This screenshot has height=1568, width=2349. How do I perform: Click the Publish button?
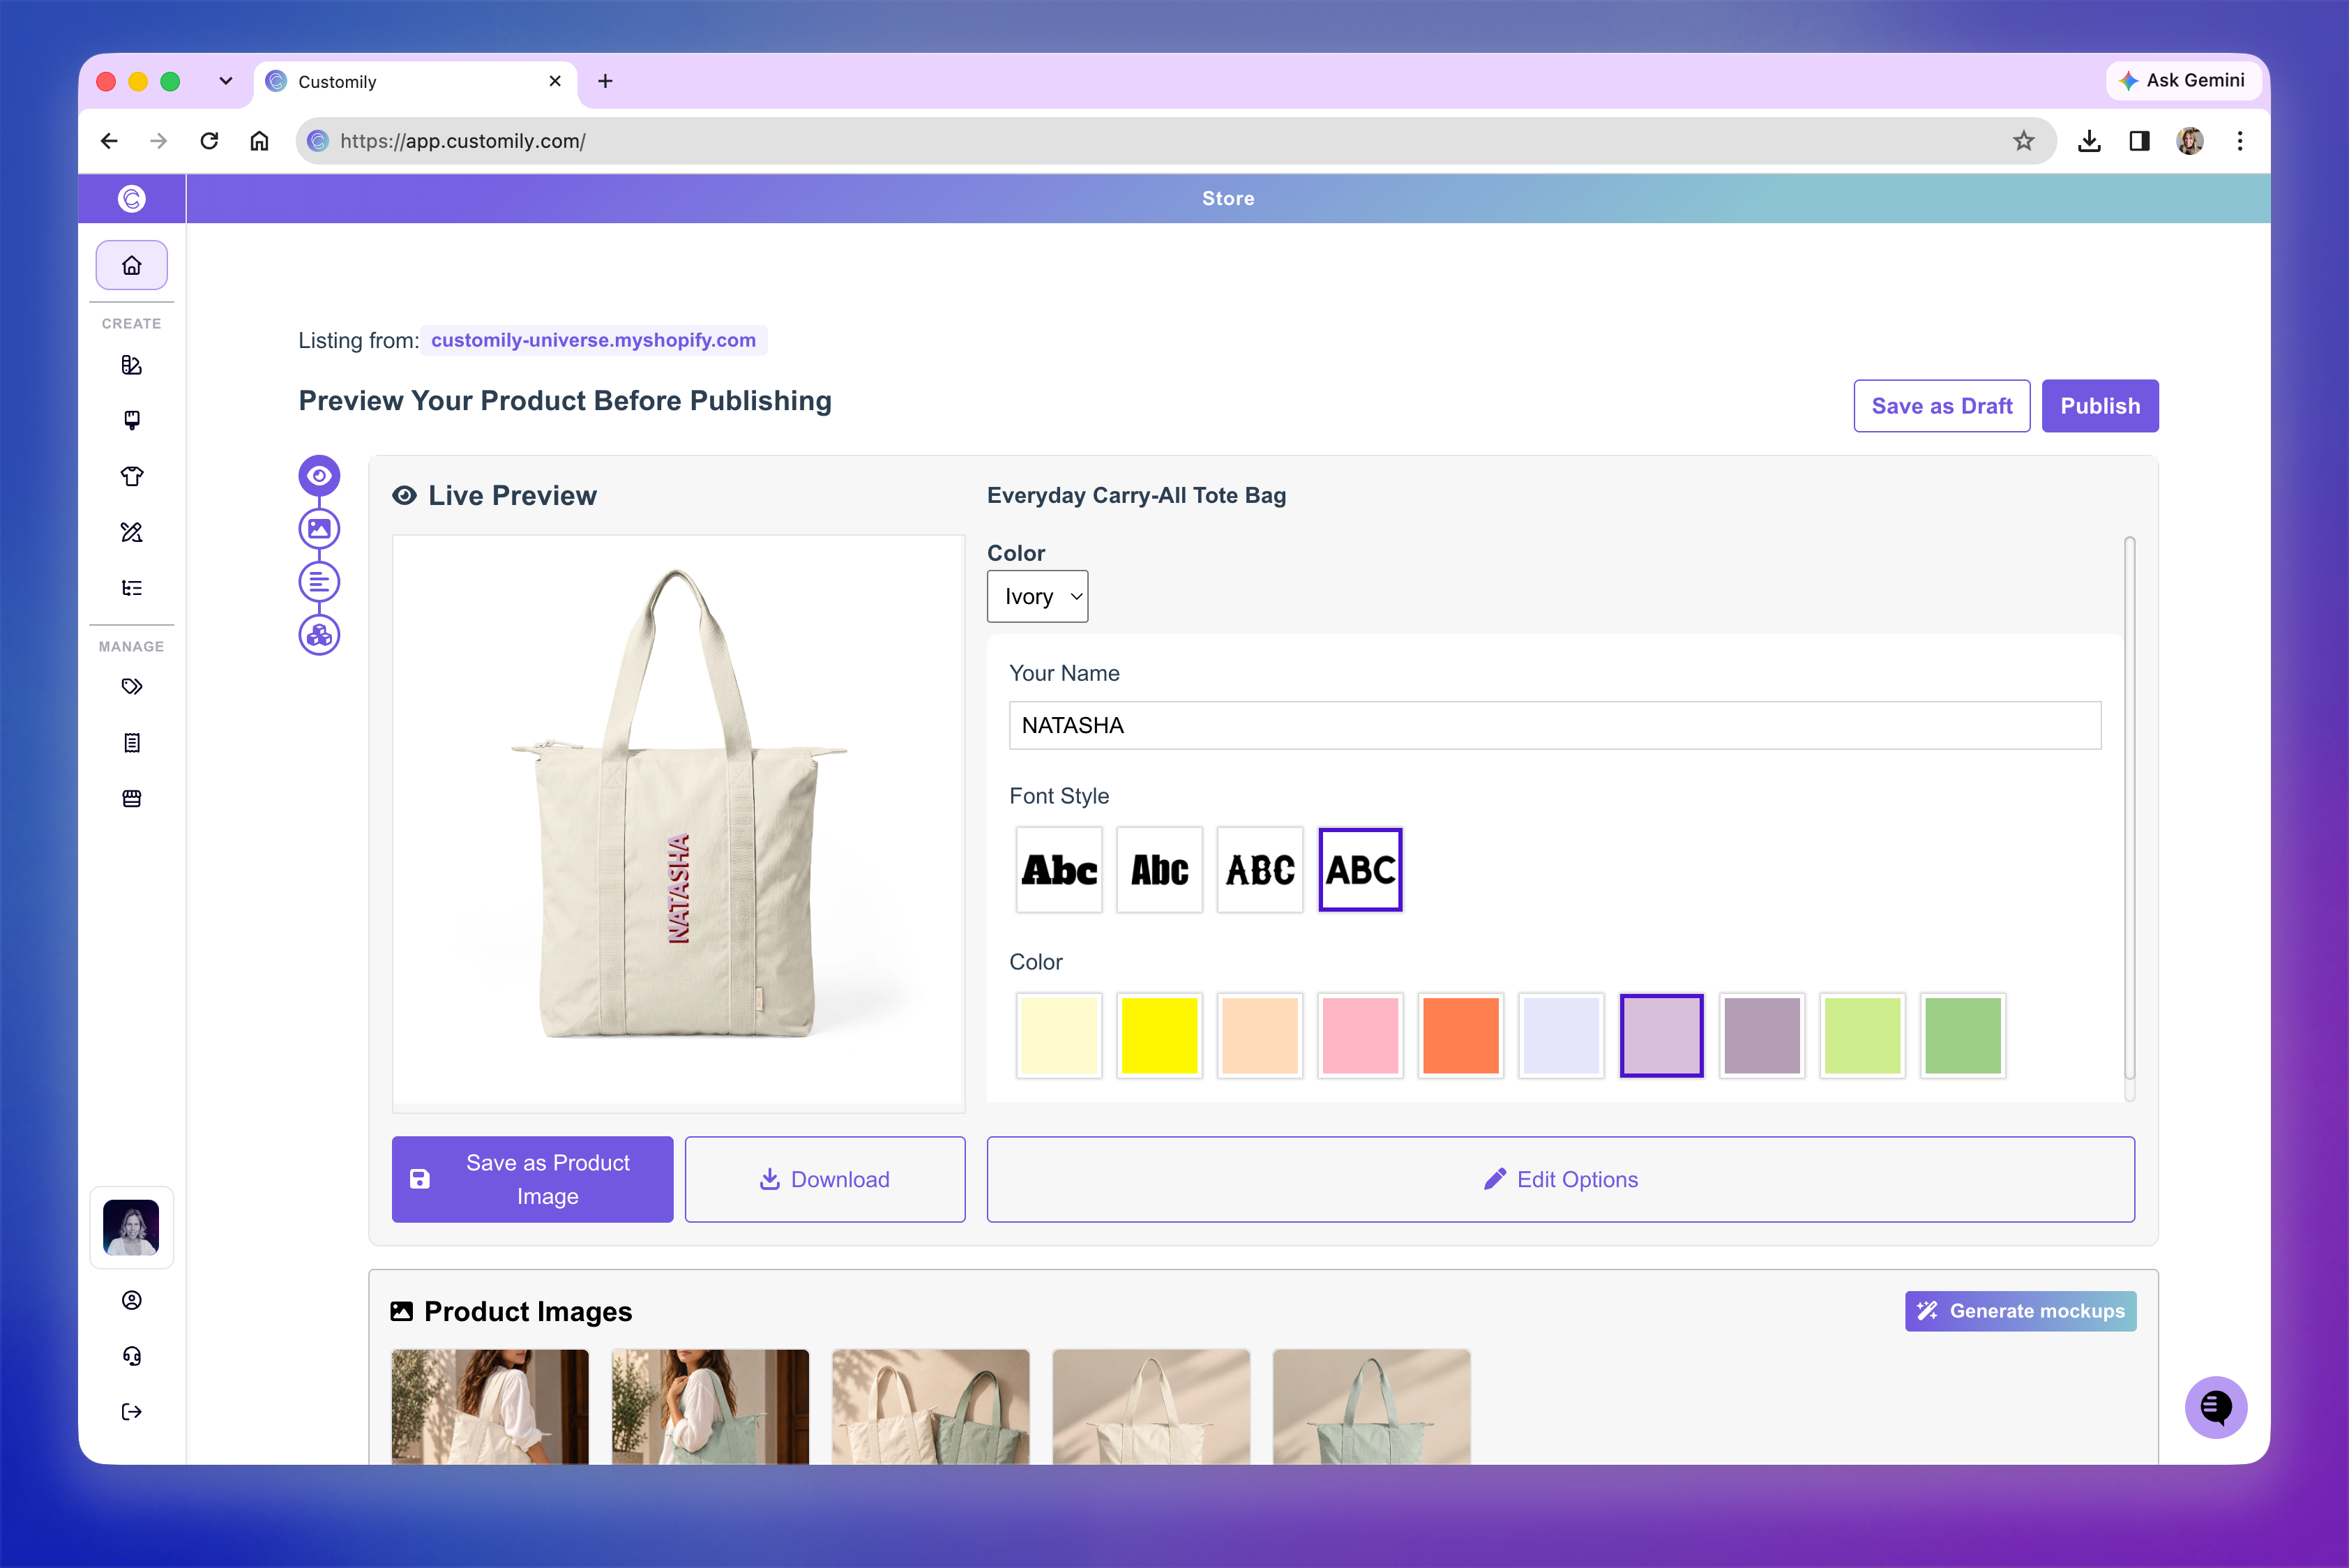click(2100, 406)
